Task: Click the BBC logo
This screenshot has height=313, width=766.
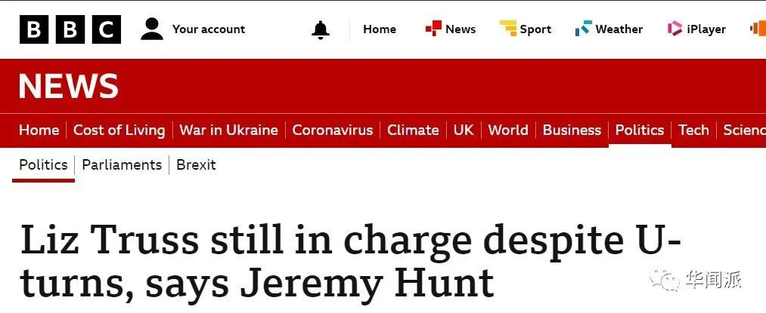Action: (x=70, y=29)
